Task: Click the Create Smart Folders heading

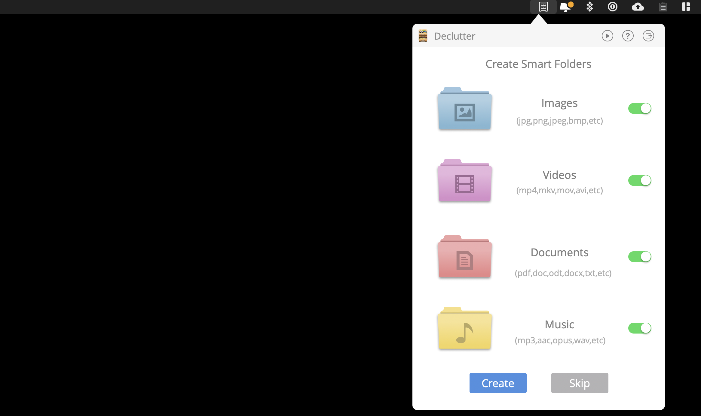Action: 538,64
